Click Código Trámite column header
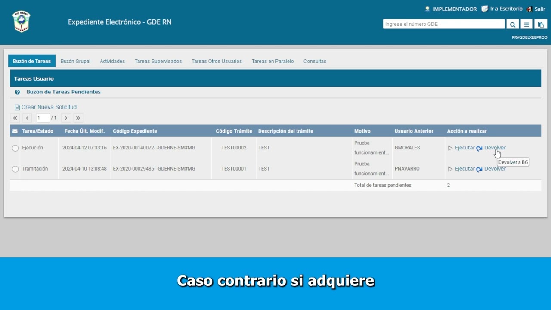Screen dimensions: 551x310 coord(234,131)
